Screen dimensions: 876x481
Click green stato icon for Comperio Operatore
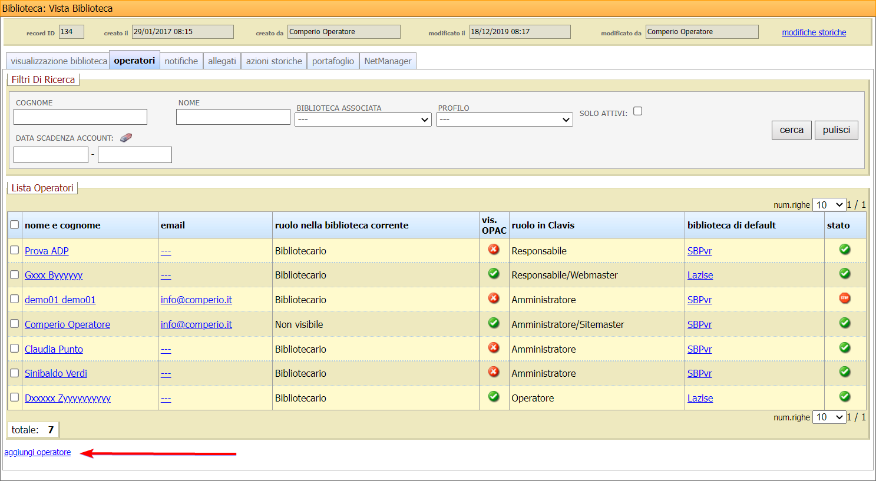click(x=845, y=323)
